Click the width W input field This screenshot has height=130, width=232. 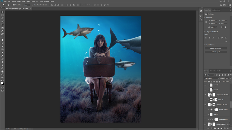[214, 21]
